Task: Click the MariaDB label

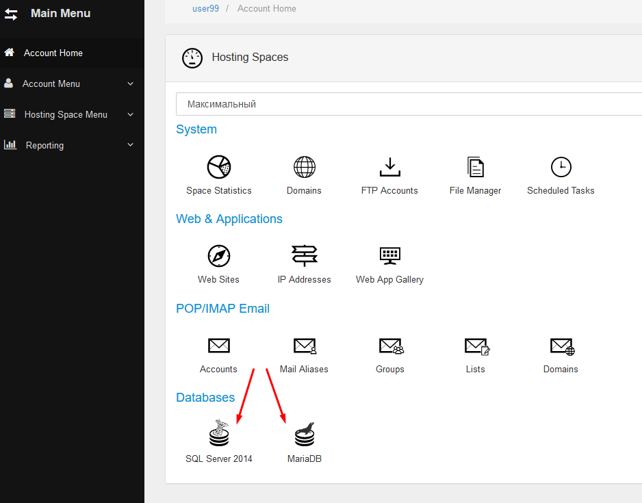Action: [x=305, y=459]
